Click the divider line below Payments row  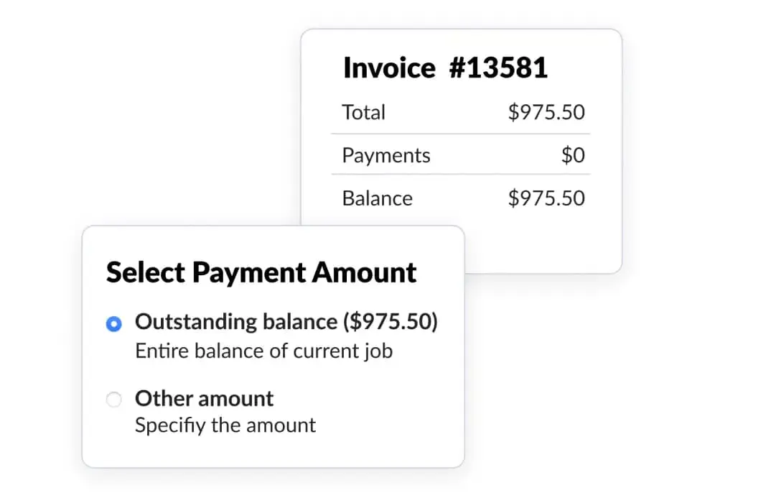(460, 174)
